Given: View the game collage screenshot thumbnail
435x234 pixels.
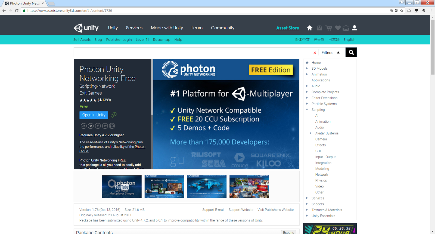Looking at the screenshot, I should (x=249, y=186).
